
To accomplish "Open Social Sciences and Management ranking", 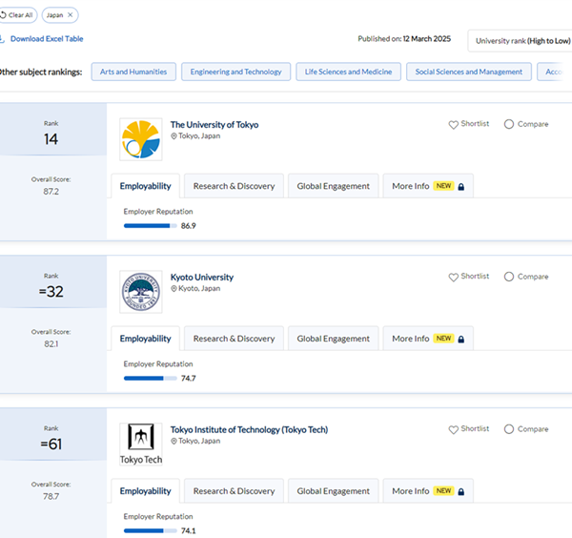I will pyautogui.click(x=469, y=72).
